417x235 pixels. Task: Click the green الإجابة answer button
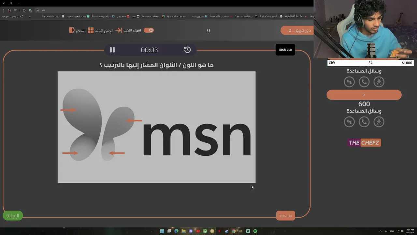coord(13,216)
